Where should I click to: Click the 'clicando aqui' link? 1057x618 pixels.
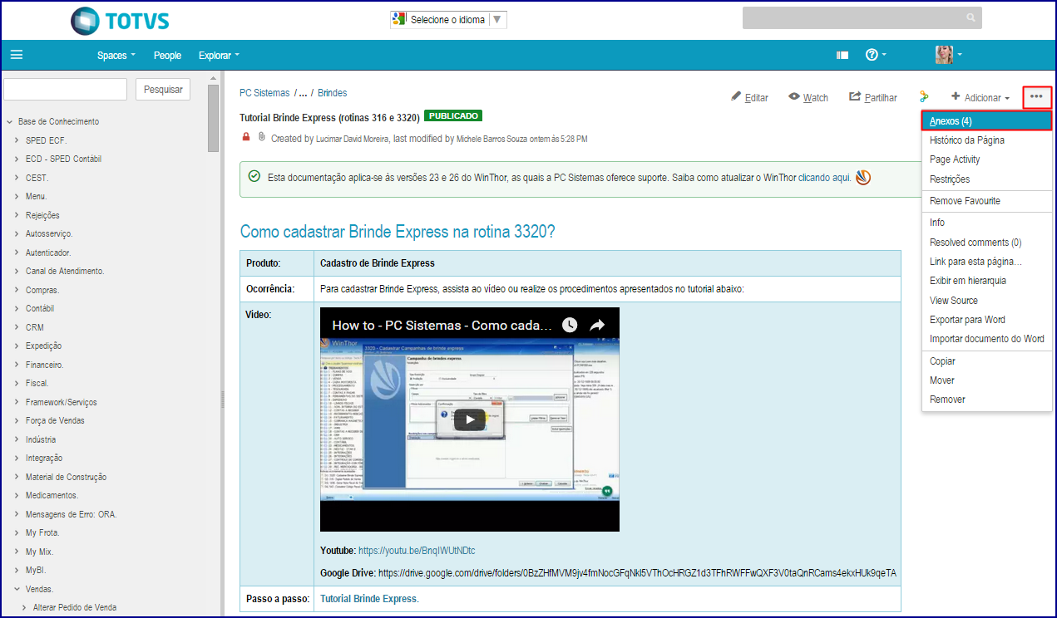point(825,178)
